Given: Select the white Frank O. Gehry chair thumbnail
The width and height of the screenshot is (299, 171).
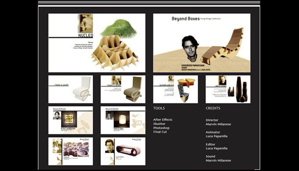Looking at the screenshot, I should 71,89.
